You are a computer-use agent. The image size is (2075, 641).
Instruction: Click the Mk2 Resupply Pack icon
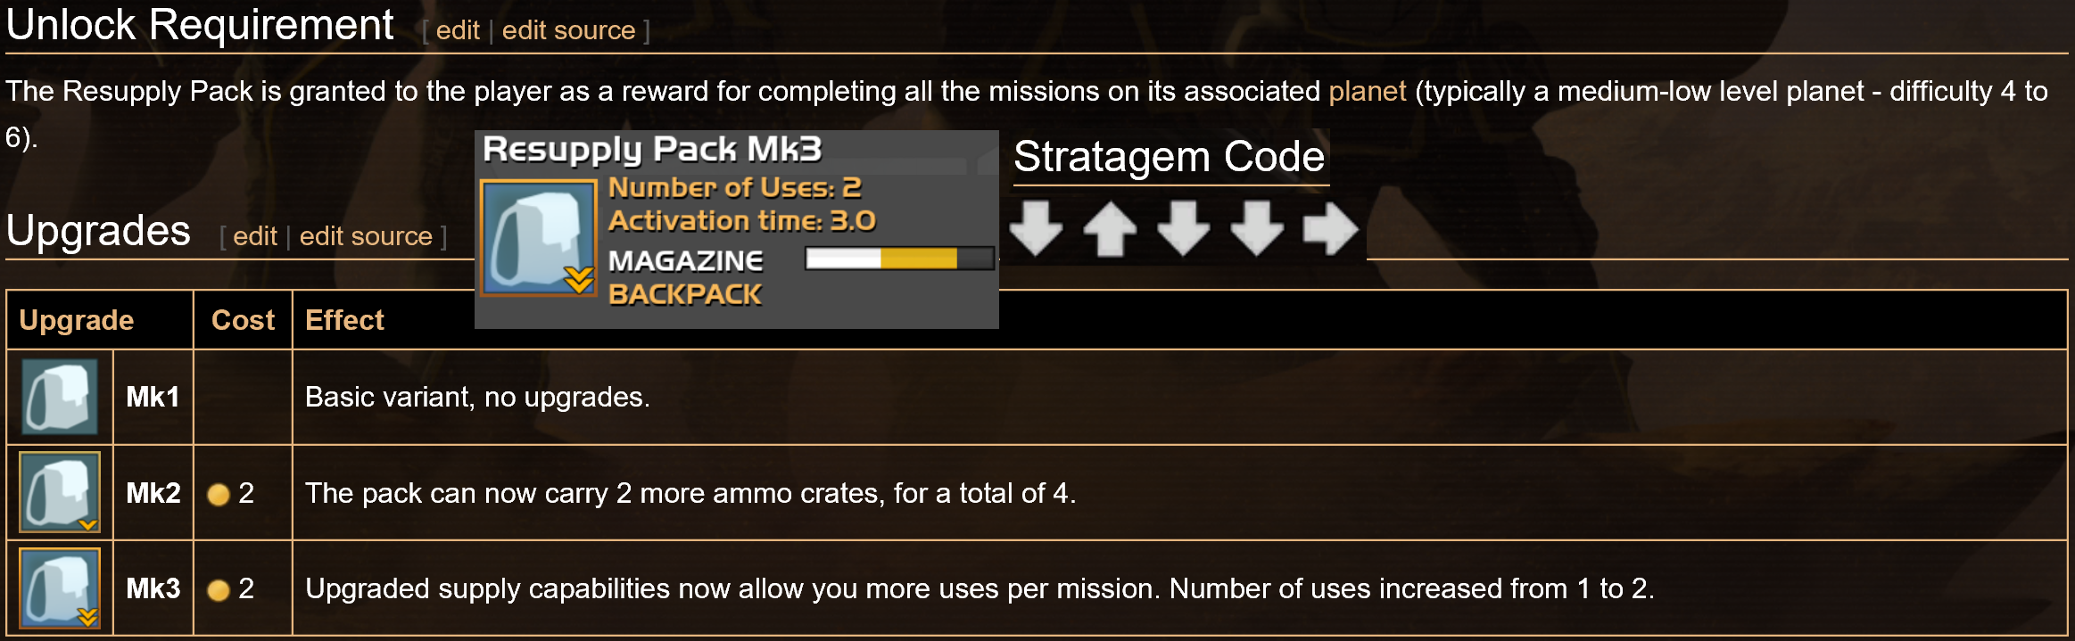(x=60, y=492)
